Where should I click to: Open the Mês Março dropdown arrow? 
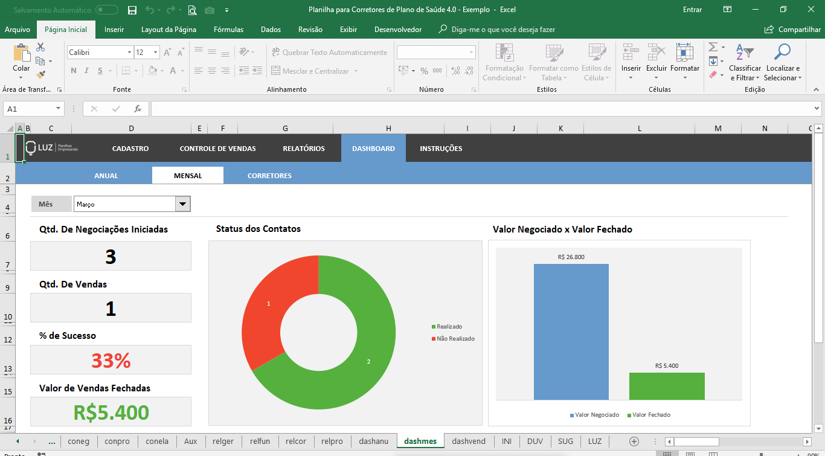[x=182, y=204]
